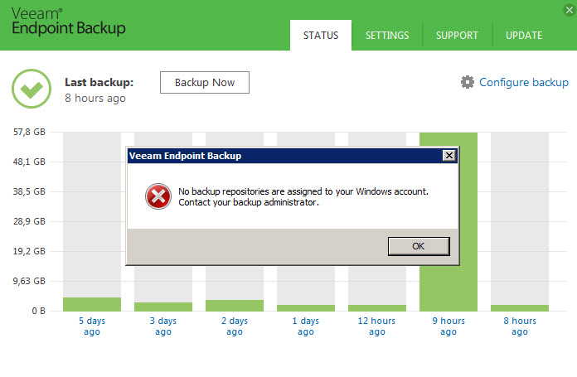This screenshot has height=377, width=577.
Task: Click the 1 days ago label
Action: click(306, 326)
